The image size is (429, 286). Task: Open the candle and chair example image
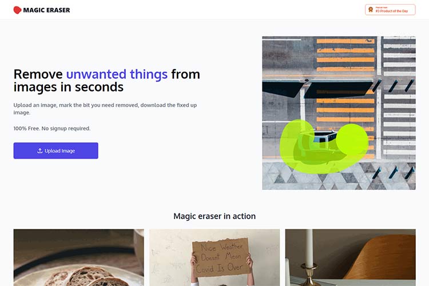[351, 257]
